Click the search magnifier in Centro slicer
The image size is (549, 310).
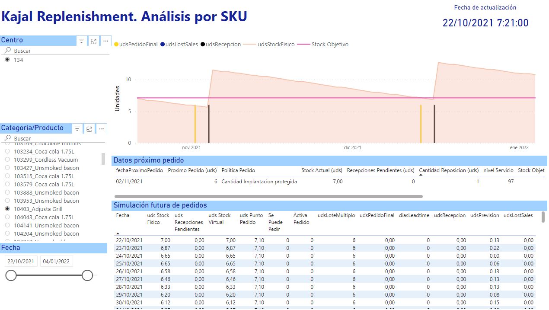tap(7, 51)
